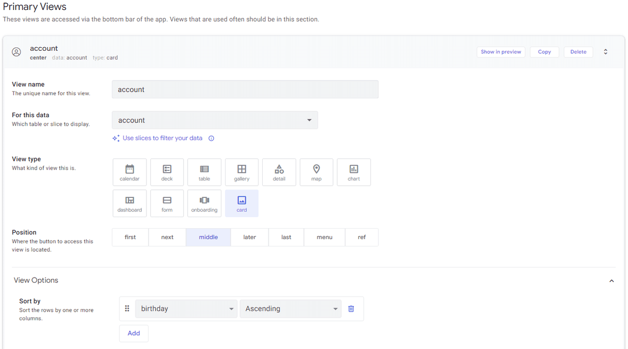Set position to first
The width and height of the screenshot is (628, 349).
130,237
